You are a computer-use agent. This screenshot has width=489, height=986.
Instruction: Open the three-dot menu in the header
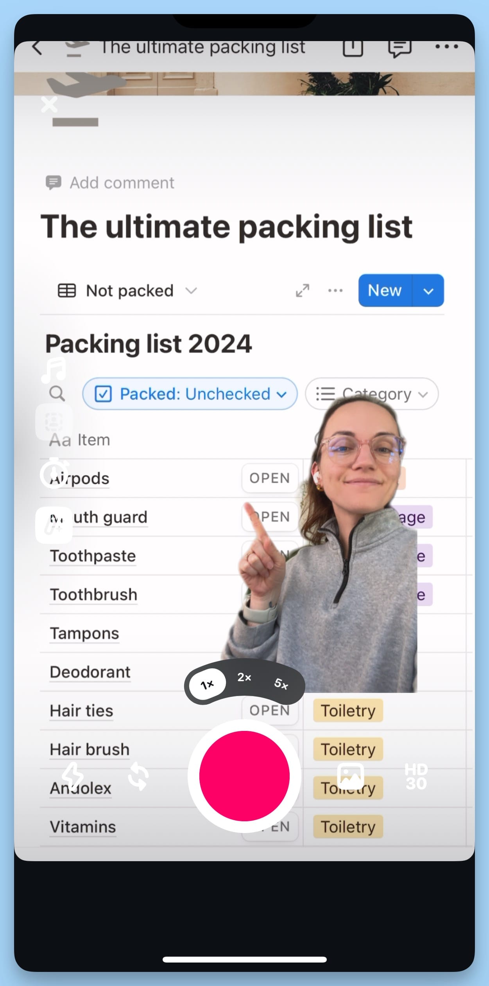click(447, 47)
